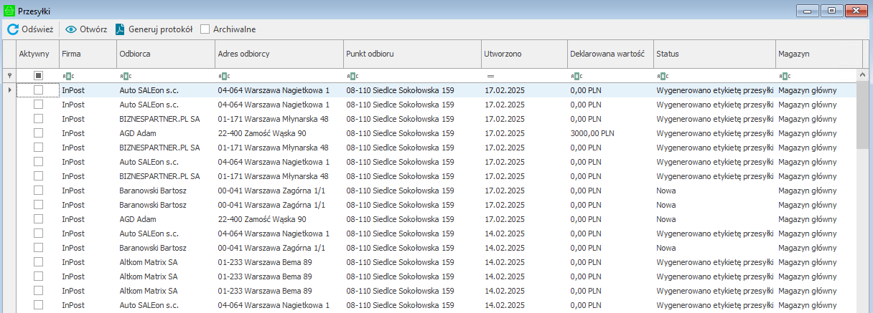Open equals operator icon under Utworzono
This screenshot has height=313, width=873.
(491, 76)
